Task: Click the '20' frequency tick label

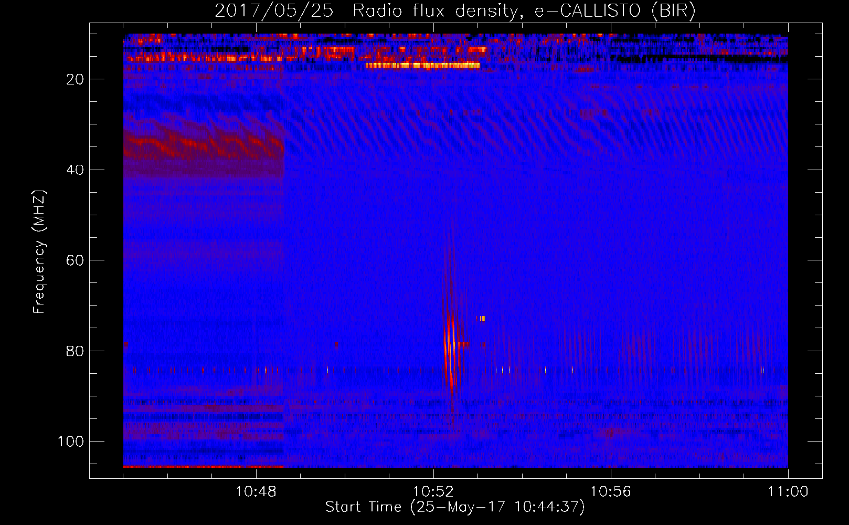Action: (76, 79)
